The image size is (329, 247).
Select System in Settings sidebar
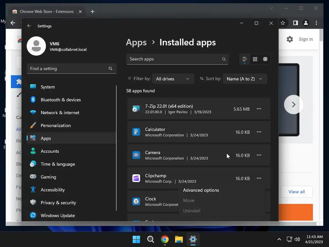click(x=71, y=87)
